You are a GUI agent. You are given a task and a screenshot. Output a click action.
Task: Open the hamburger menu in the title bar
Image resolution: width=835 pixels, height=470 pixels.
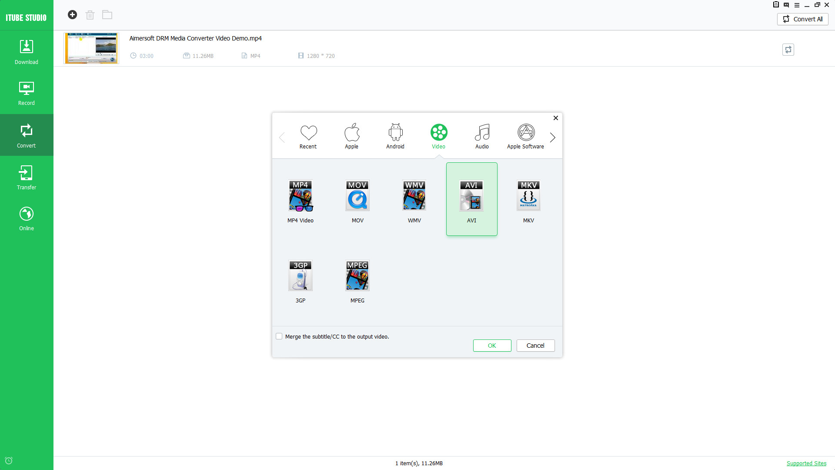pos(797,5)
